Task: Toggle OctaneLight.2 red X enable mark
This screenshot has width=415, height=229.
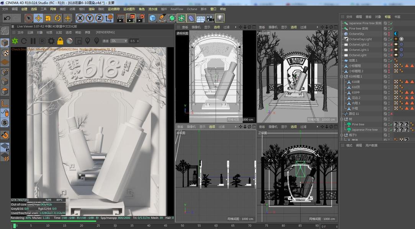Action: pos(391,45)
